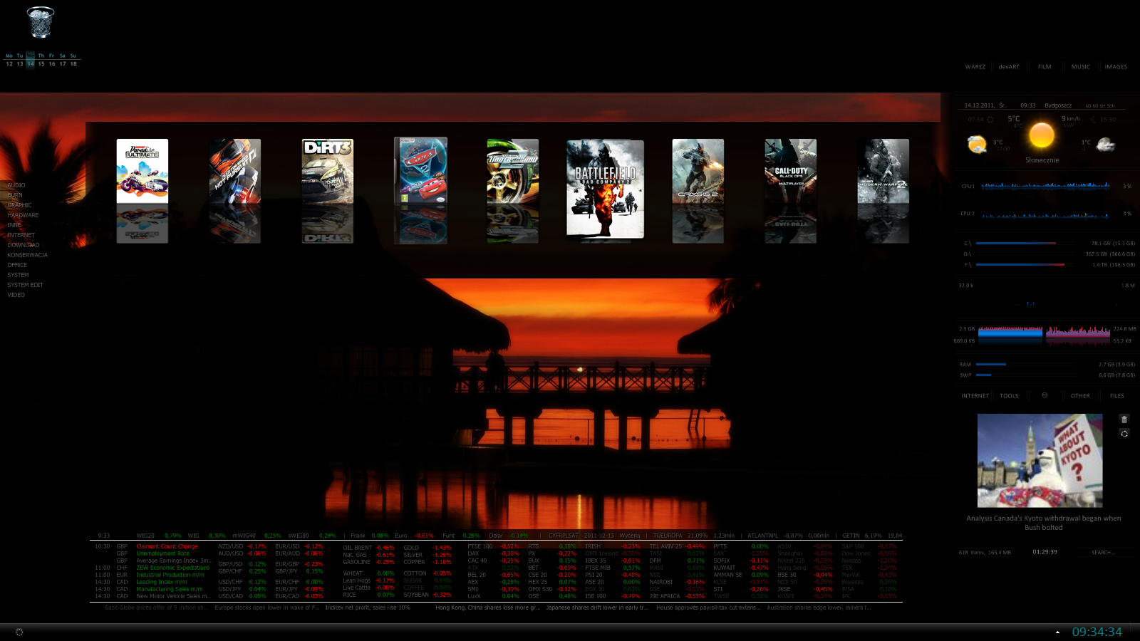Open 'Europe stocks open lower' news ticker item
The width and height of the screenshot is (1140, 641).
click(x=267, y=608)
